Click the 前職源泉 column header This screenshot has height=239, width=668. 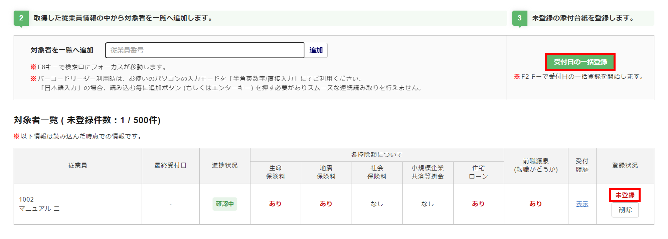(536, 166)
